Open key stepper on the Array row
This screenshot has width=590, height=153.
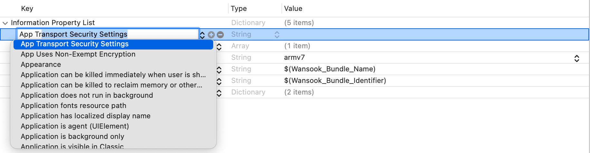click(219, 47)
